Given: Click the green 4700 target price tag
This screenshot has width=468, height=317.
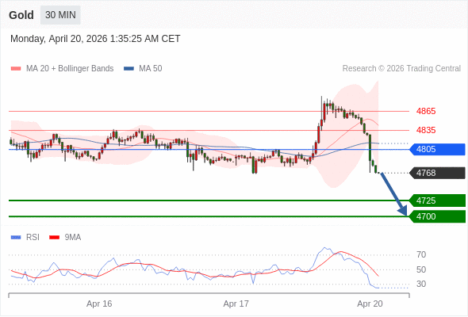Looking at the screenshot, I should point(437,216).
